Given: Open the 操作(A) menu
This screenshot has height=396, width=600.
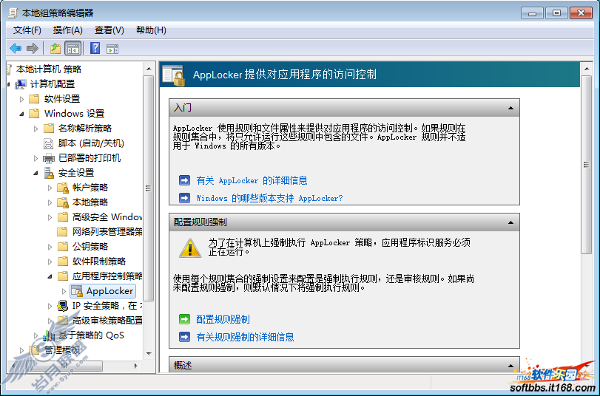Looking at the screenshot, I should point(68,30).
